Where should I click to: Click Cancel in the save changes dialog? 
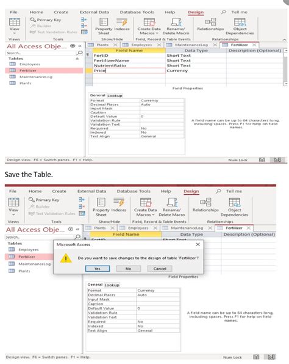tap(160, 269)
